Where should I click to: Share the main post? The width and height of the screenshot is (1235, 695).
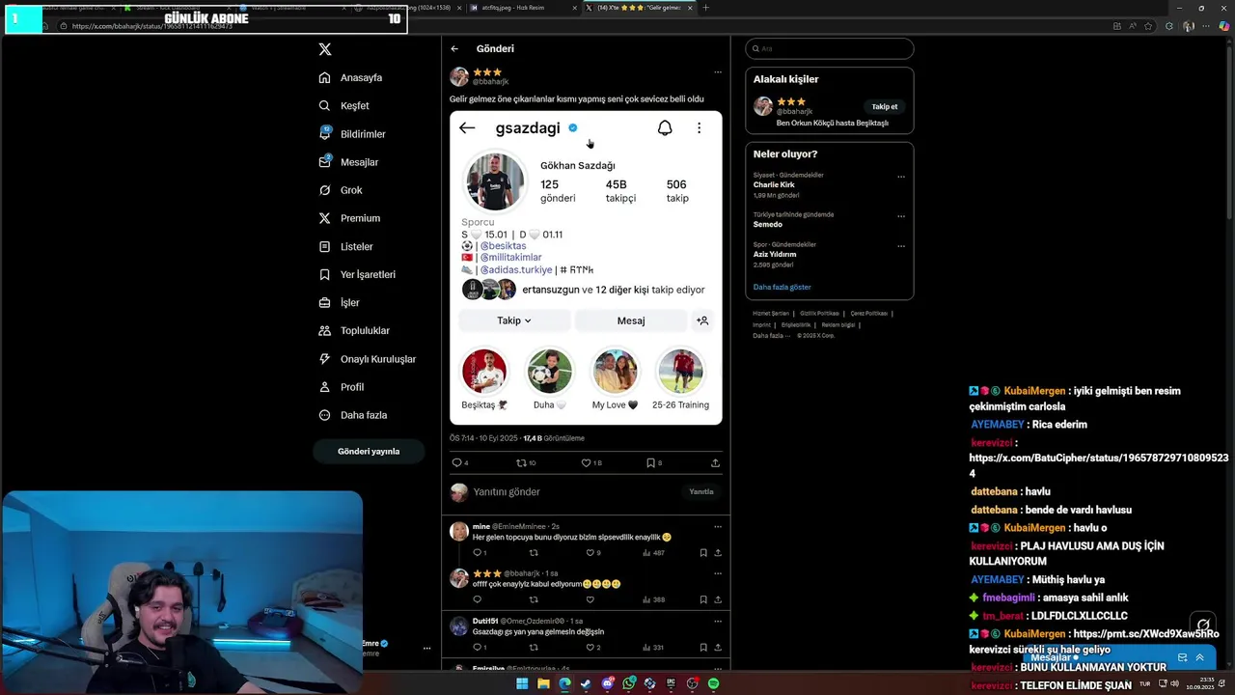715,462
